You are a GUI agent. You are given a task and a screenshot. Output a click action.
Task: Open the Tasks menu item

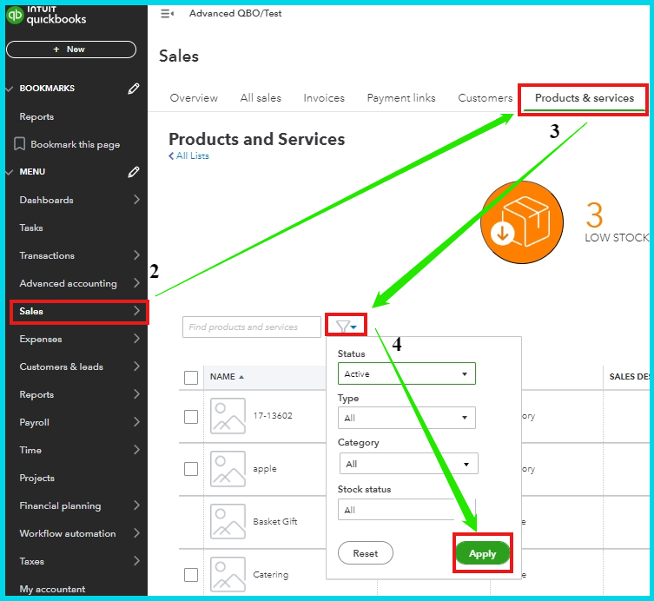coord(31,228)
